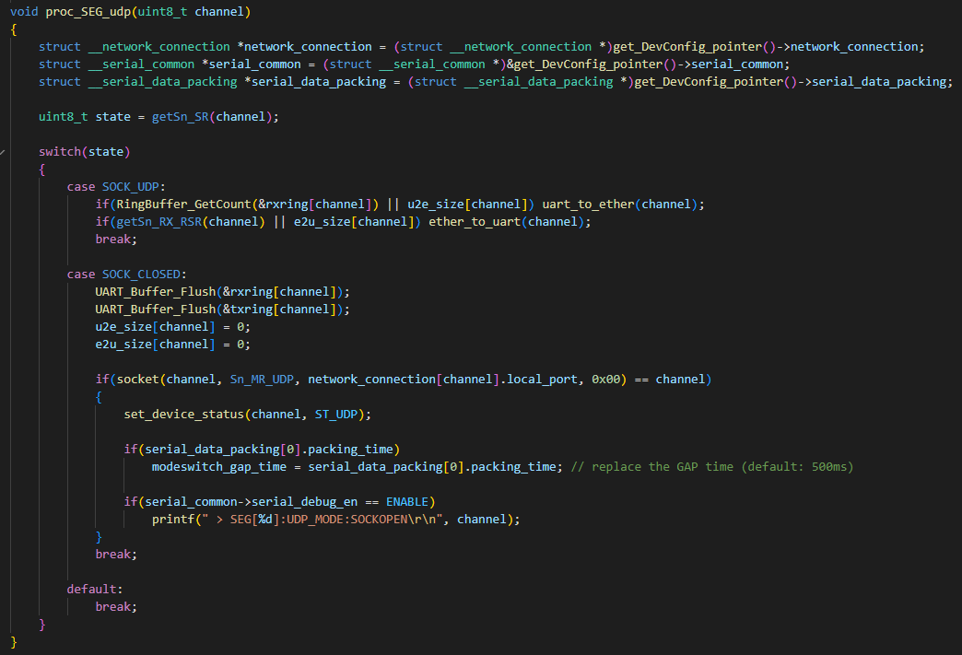This screenshot has width=962, height=655.
Task: Click e2u_size in the zero assignment line
Action: 123,344
